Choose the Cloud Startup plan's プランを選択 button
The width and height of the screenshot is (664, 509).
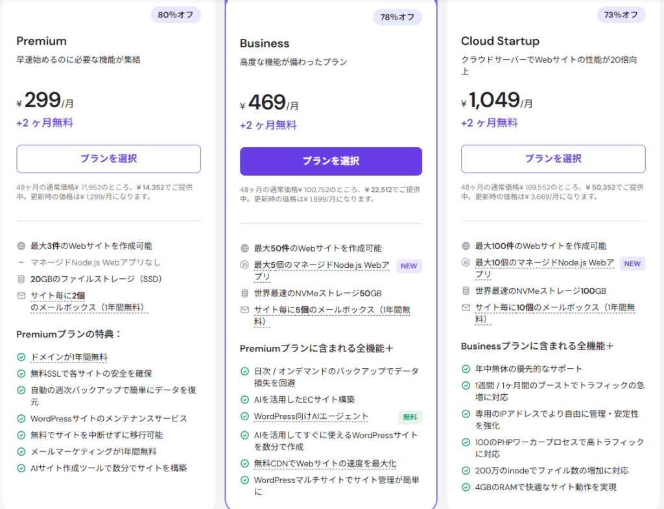(x=553, y=159)
